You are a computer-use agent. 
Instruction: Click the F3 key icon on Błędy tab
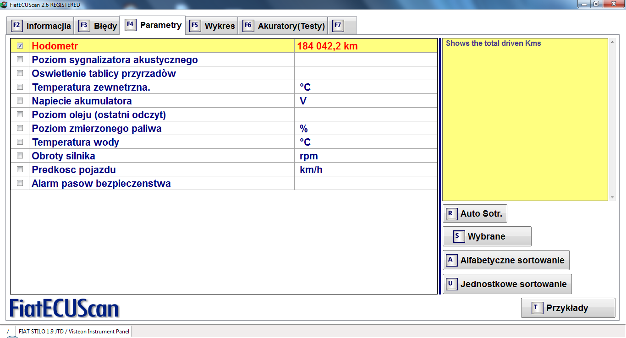tap(84, 26)
